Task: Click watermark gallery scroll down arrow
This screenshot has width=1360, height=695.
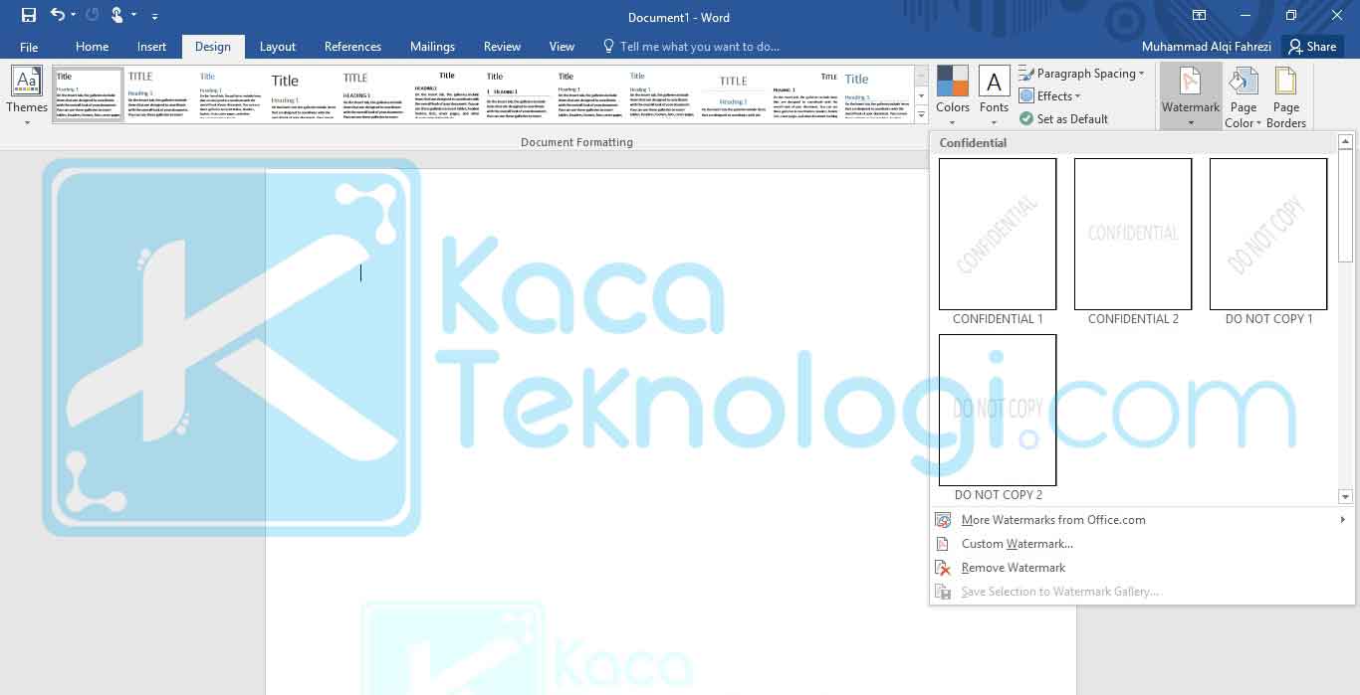Action: [x=1345, y=496]
